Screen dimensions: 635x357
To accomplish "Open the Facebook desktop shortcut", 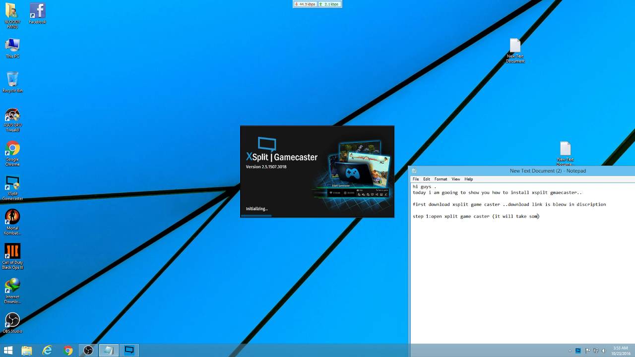I will [37, 13].
